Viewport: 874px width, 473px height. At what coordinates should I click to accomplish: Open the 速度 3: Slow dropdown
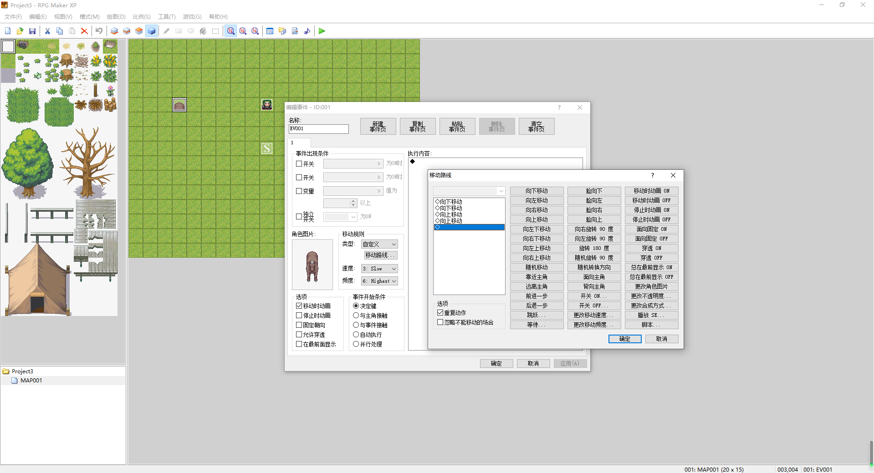(379, 269)
